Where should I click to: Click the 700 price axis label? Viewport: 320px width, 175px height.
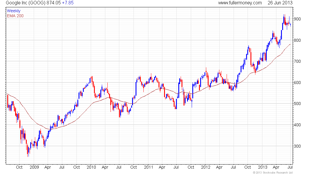tap(297, 62)
